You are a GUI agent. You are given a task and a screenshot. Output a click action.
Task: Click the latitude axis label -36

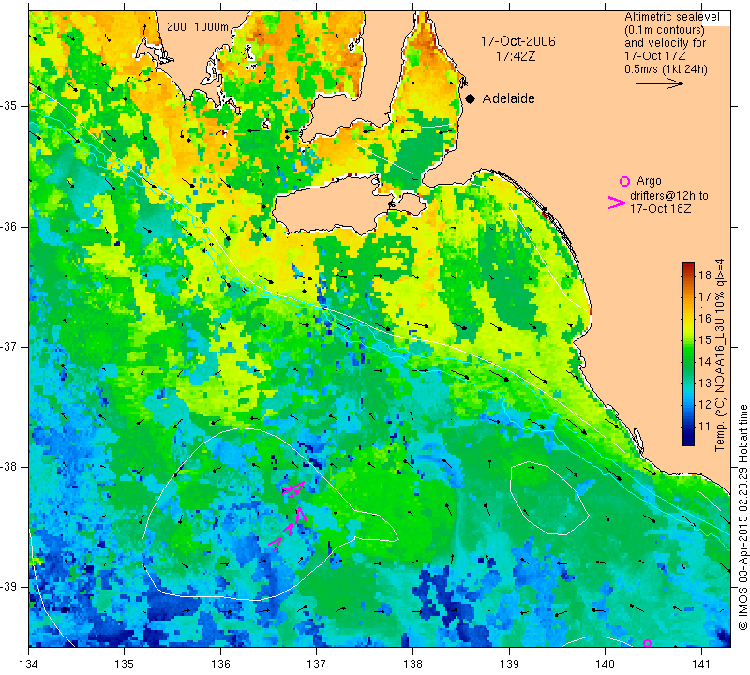10,226
